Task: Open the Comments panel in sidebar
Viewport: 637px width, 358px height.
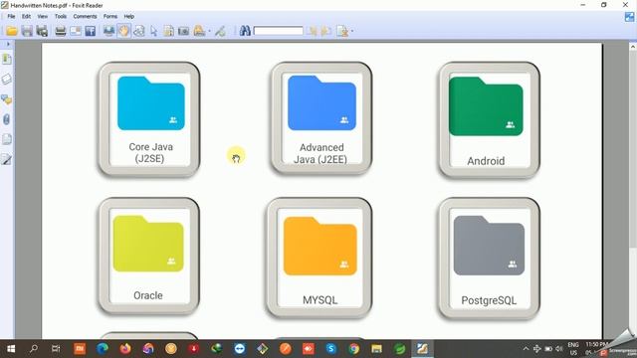Action: click(7, 99)
